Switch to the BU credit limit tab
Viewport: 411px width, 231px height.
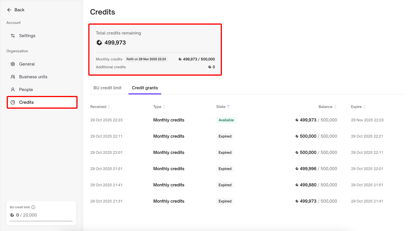pos(107,88)
